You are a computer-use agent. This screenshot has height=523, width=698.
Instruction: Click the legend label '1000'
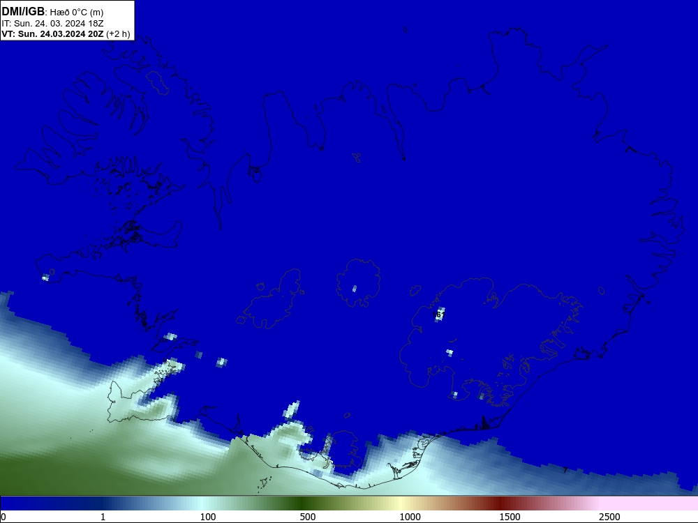point(410,517)
